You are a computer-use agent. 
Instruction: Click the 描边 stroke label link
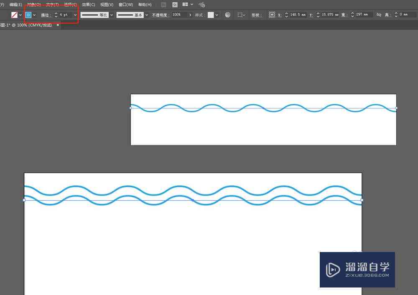point(46,15)
